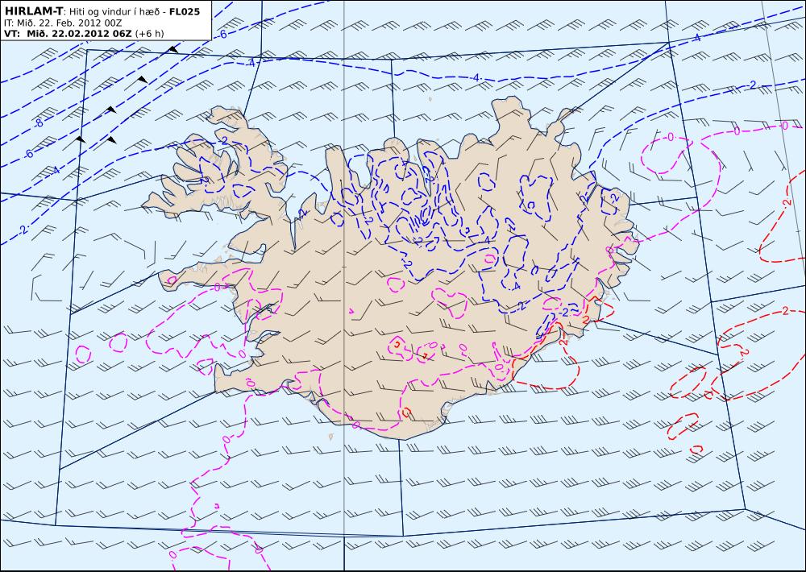Click the IT: Mið. 22. Feb. 2012 00Z line
This screenshot has width=806, height=572.
(63, 23)
